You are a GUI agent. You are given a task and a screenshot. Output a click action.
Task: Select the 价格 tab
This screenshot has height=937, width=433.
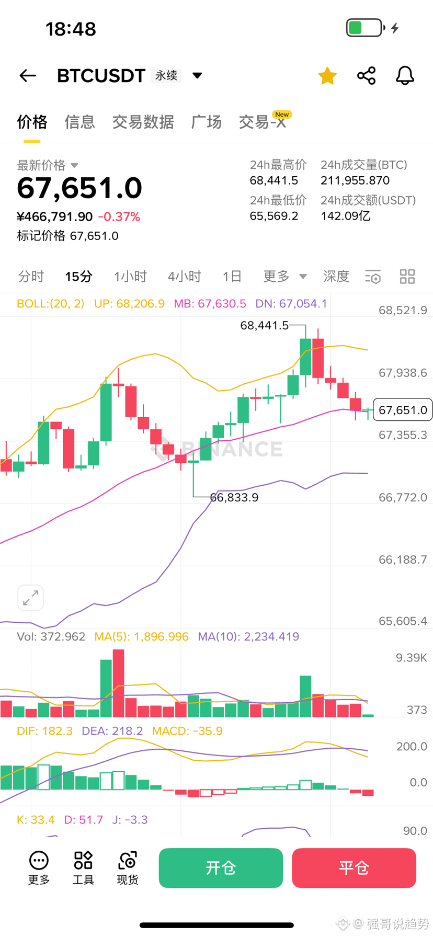32,122
